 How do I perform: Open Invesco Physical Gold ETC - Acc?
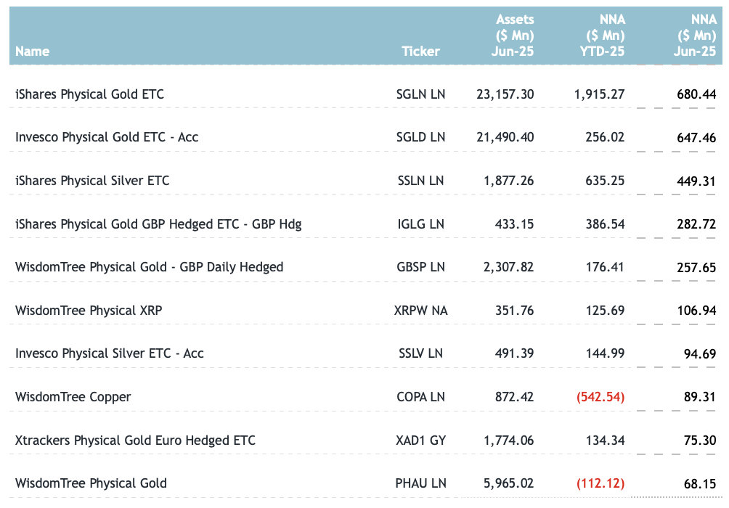[107, 137]
